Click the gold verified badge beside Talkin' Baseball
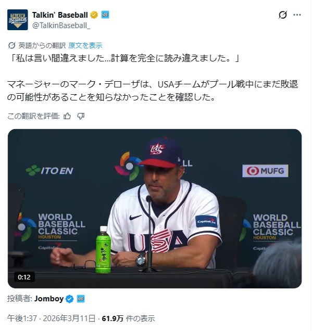Screen dimensions: 313x331 [95, 15]
